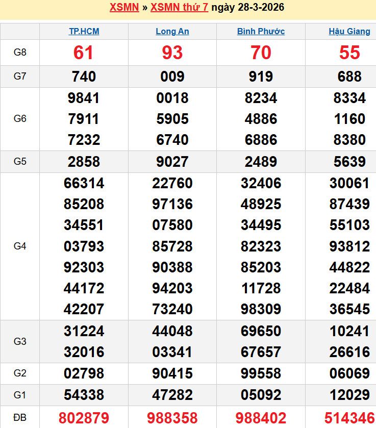The width and height of the screenshot is (376, 428).
Task: Open the Long An province link
Action: click(172, 31)
